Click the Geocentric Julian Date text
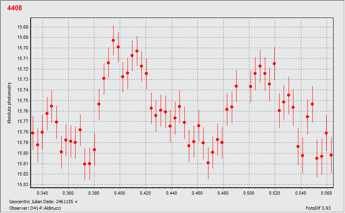The image size is (345, 213). coord(43,202)
